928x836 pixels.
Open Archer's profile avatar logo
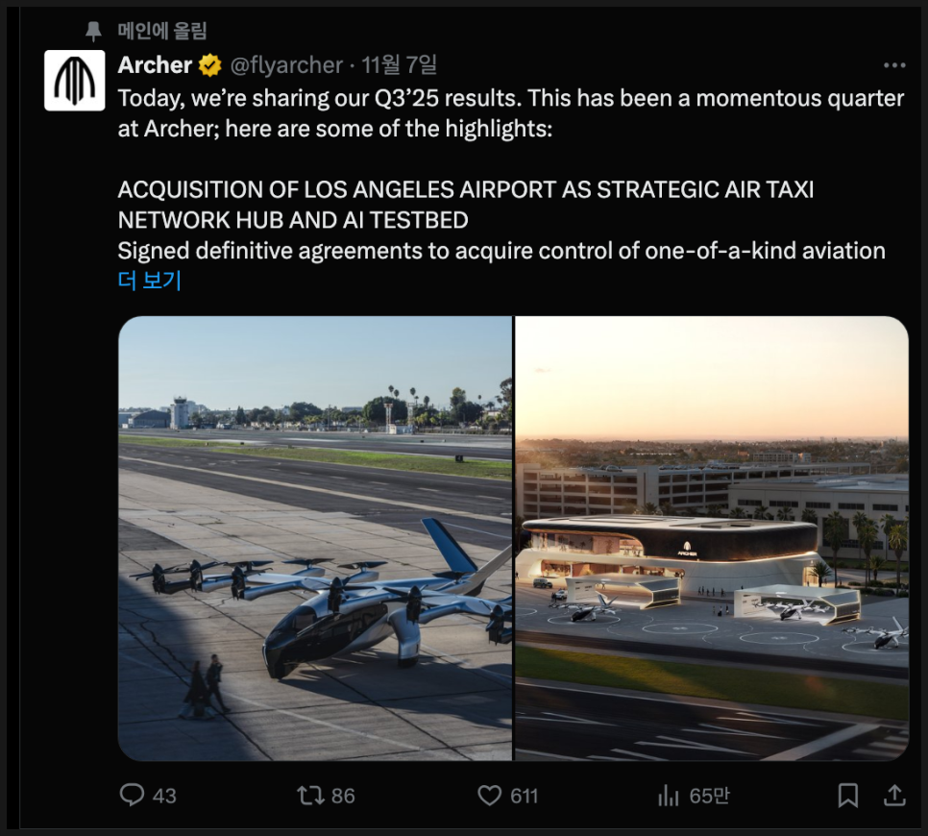click(75, 81)
